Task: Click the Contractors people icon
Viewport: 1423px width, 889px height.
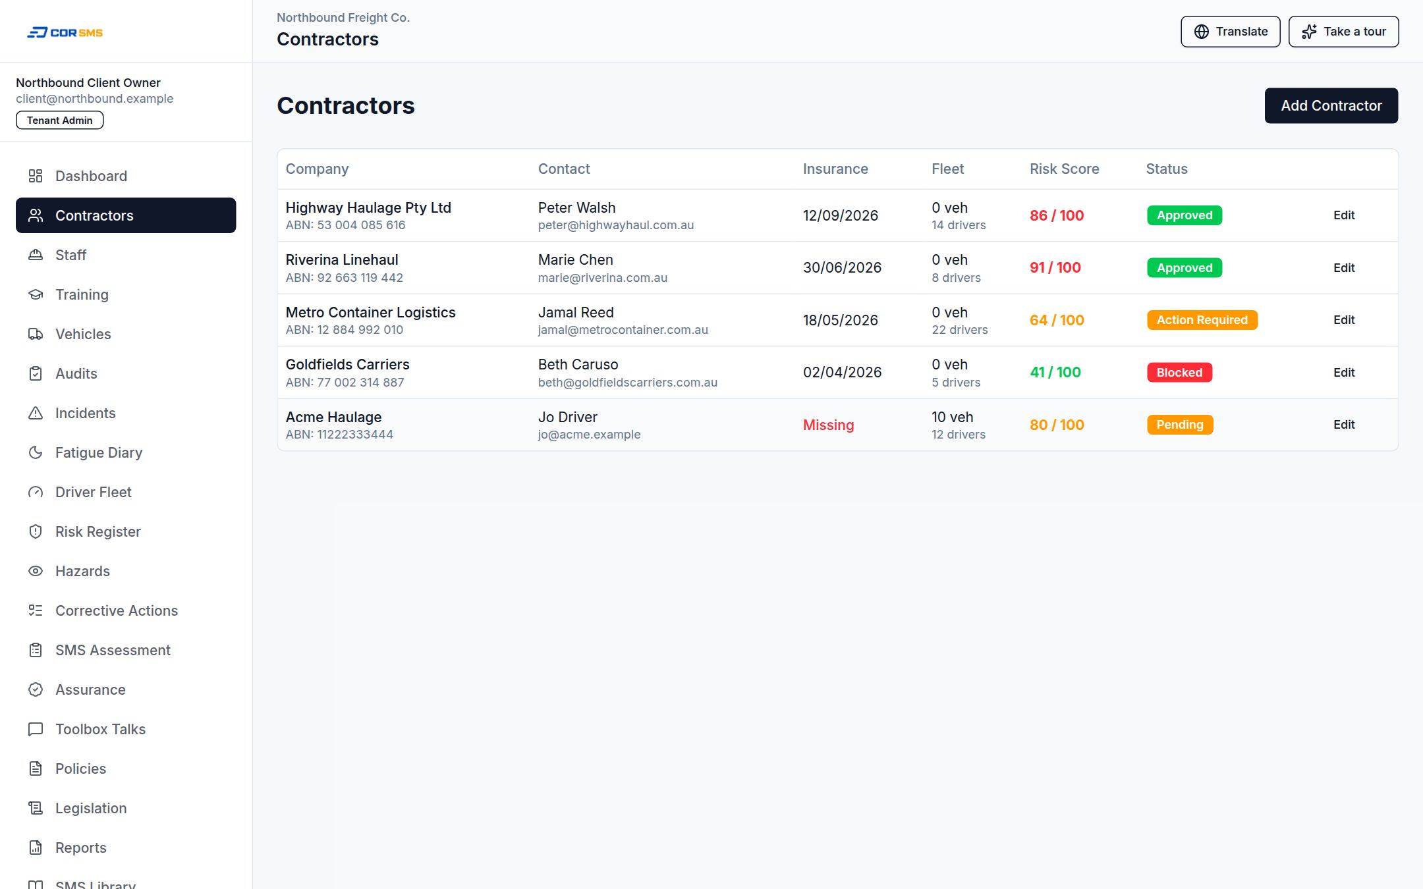Action: (36, 215)
